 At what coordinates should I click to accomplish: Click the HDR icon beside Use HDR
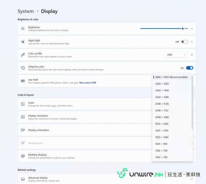23,81
